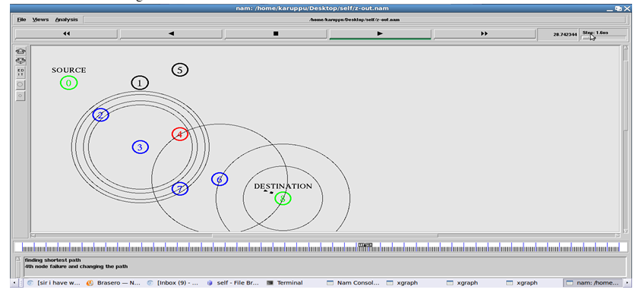Screen dimensions: 642x299
Task: Stop the animation playback
Action: point(276,34)
